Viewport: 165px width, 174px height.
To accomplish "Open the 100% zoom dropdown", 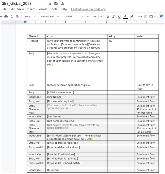I will [30, 17].
